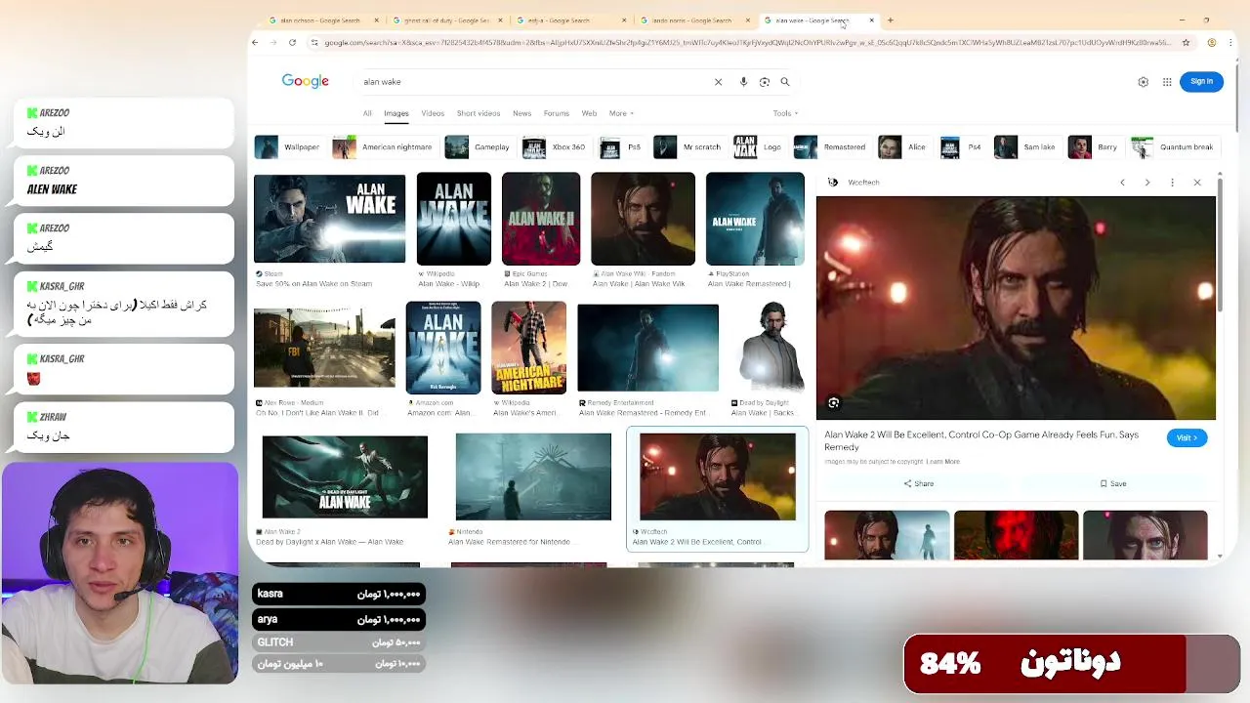Share the previewed image
Viewport: 1250px width, 703px height.
tap(918, 483)
